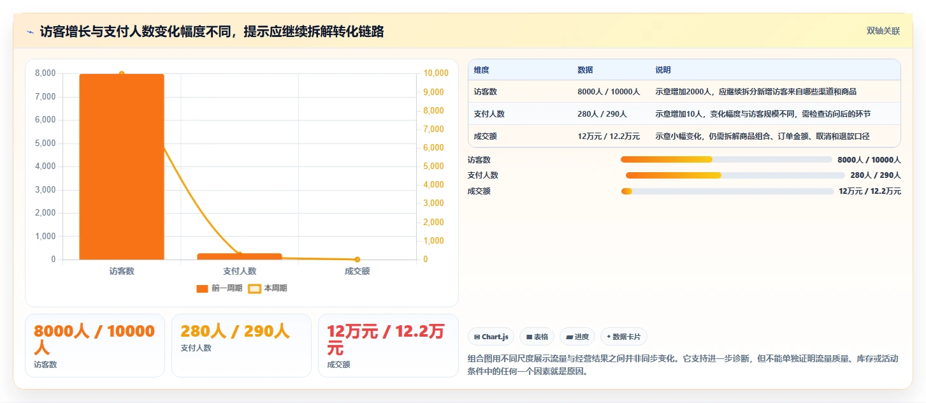Click the 表格 tag
This screenshot has height=403, width=926.
pos(537,337)
